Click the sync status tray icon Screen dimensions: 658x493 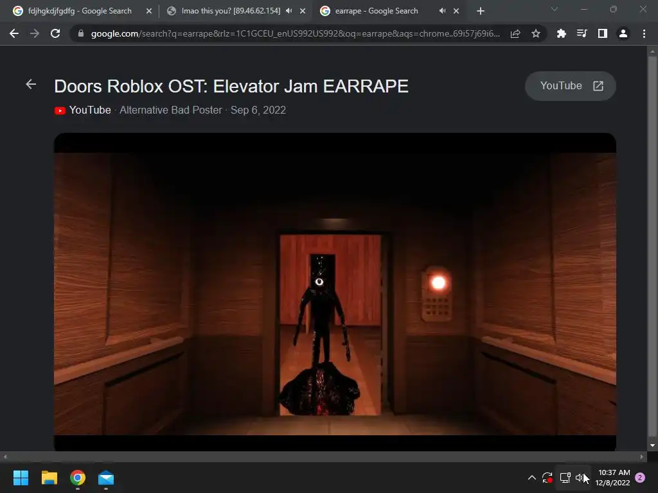click(547, 478)
